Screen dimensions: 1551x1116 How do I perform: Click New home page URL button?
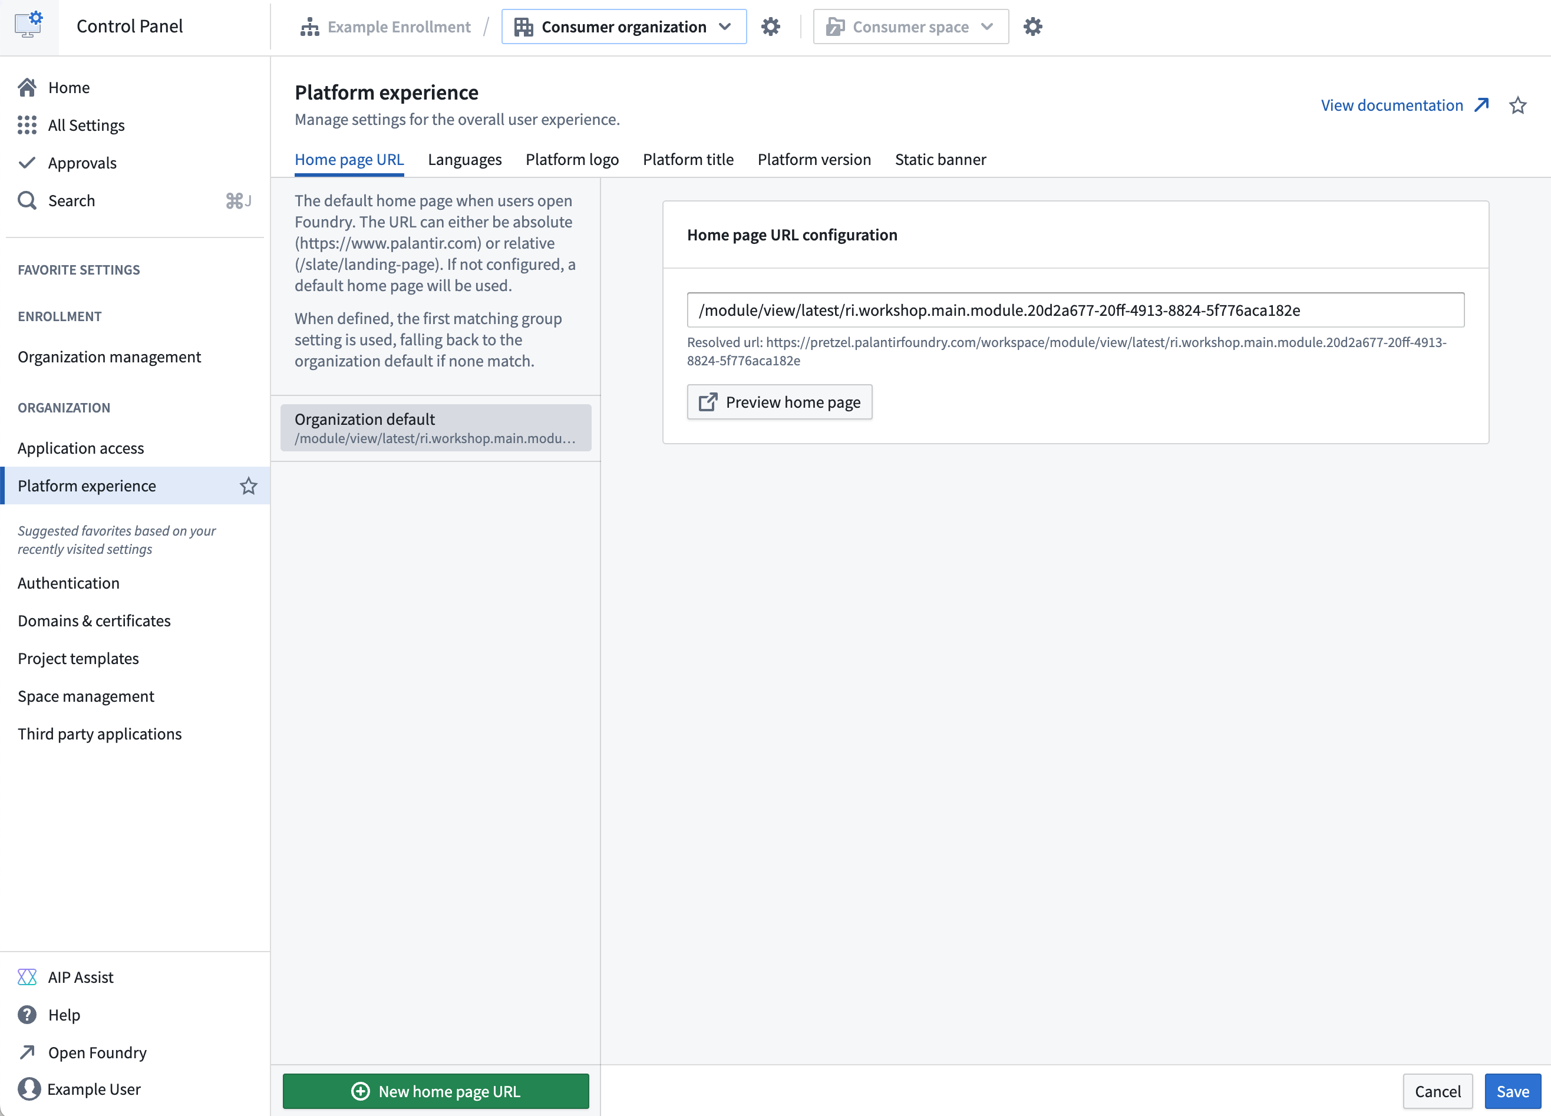pos(435,1091)
